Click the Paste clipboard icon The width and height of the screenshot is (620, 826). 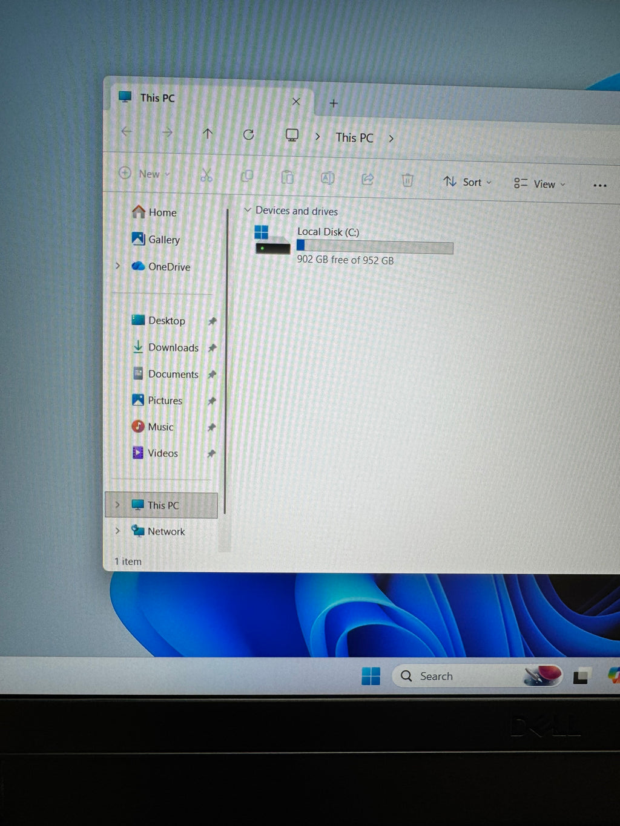click(287, 177)
